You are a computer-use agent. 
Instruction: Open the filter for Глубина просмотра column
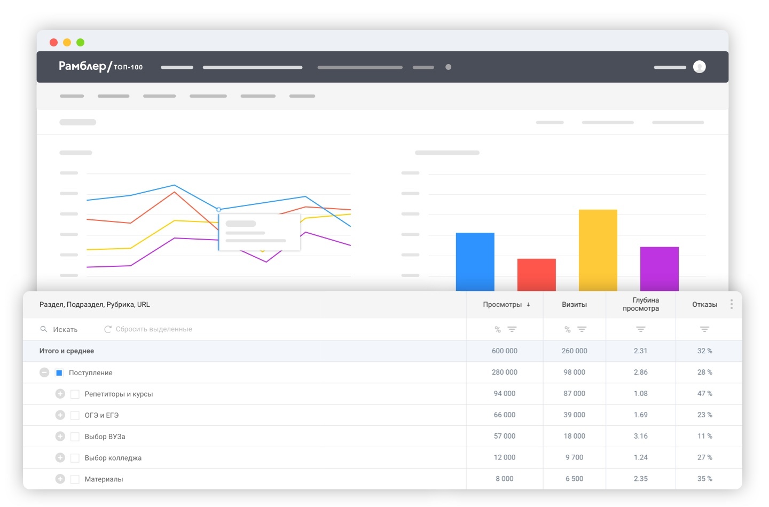pos(640,329)
